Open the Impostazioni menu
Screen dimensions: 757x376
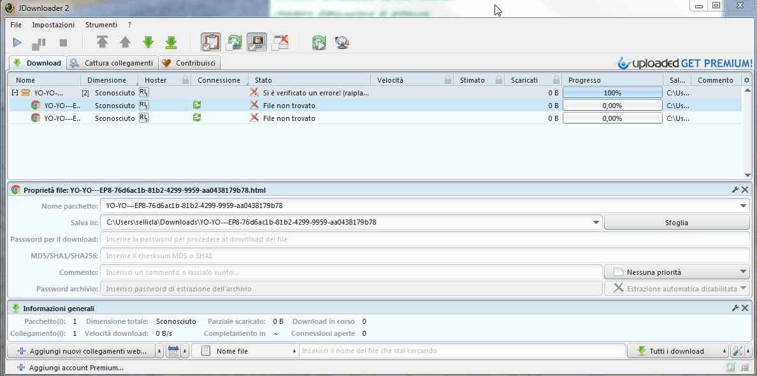pos(54,25)
